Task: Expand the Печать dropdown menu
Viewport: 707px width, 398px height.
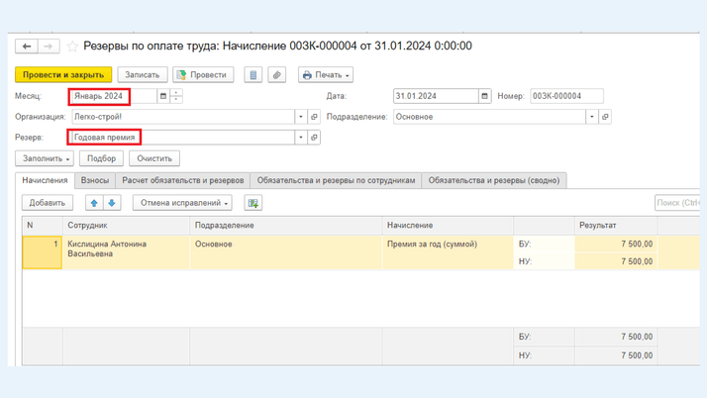Action: point(326,75)
